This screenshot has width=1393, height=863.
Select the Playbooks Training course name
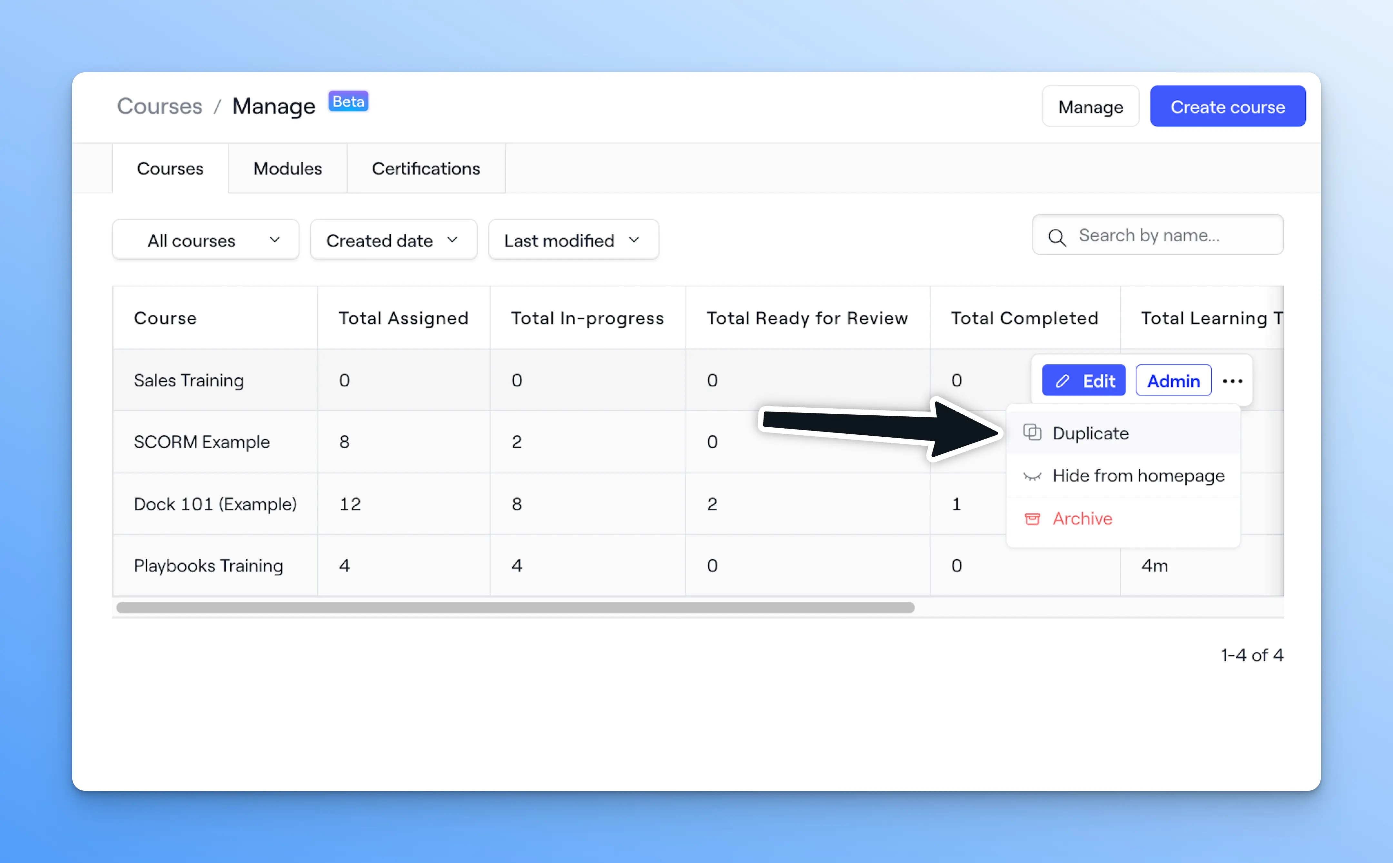tap(208, 566)
